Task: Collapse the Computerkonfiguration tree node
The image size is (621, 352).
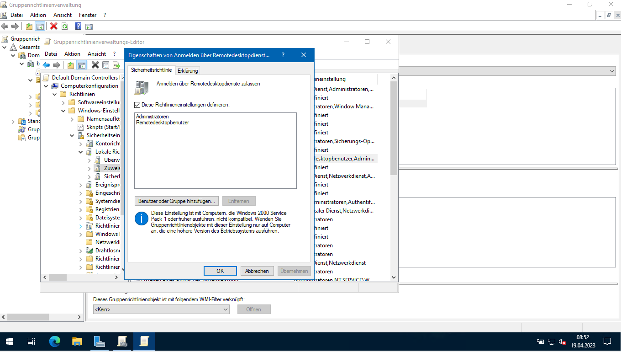Action: (x=46, y=86)
